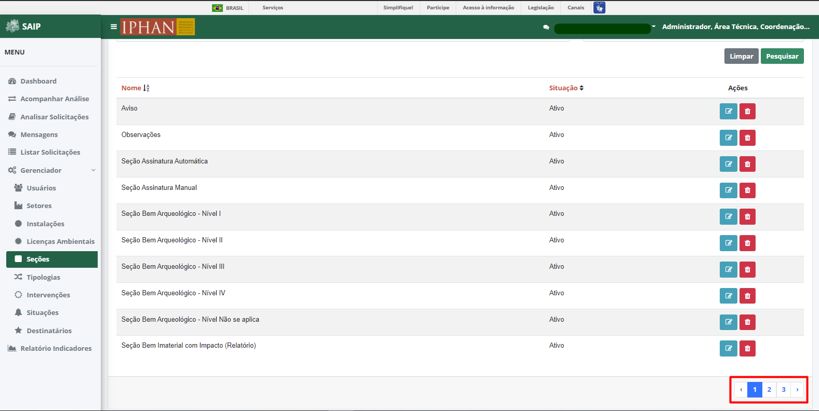
Task: Edit the Observações row
Action: click(x=728, y=138)
